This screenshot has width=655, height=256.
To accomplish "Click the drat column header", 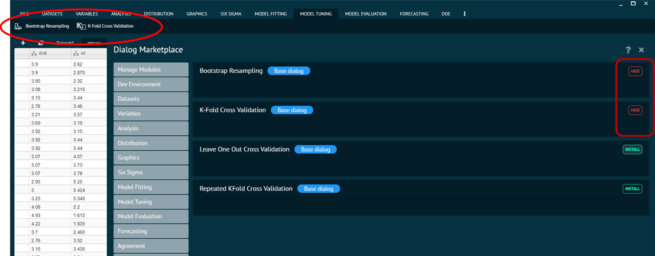I will pos(50,53).
